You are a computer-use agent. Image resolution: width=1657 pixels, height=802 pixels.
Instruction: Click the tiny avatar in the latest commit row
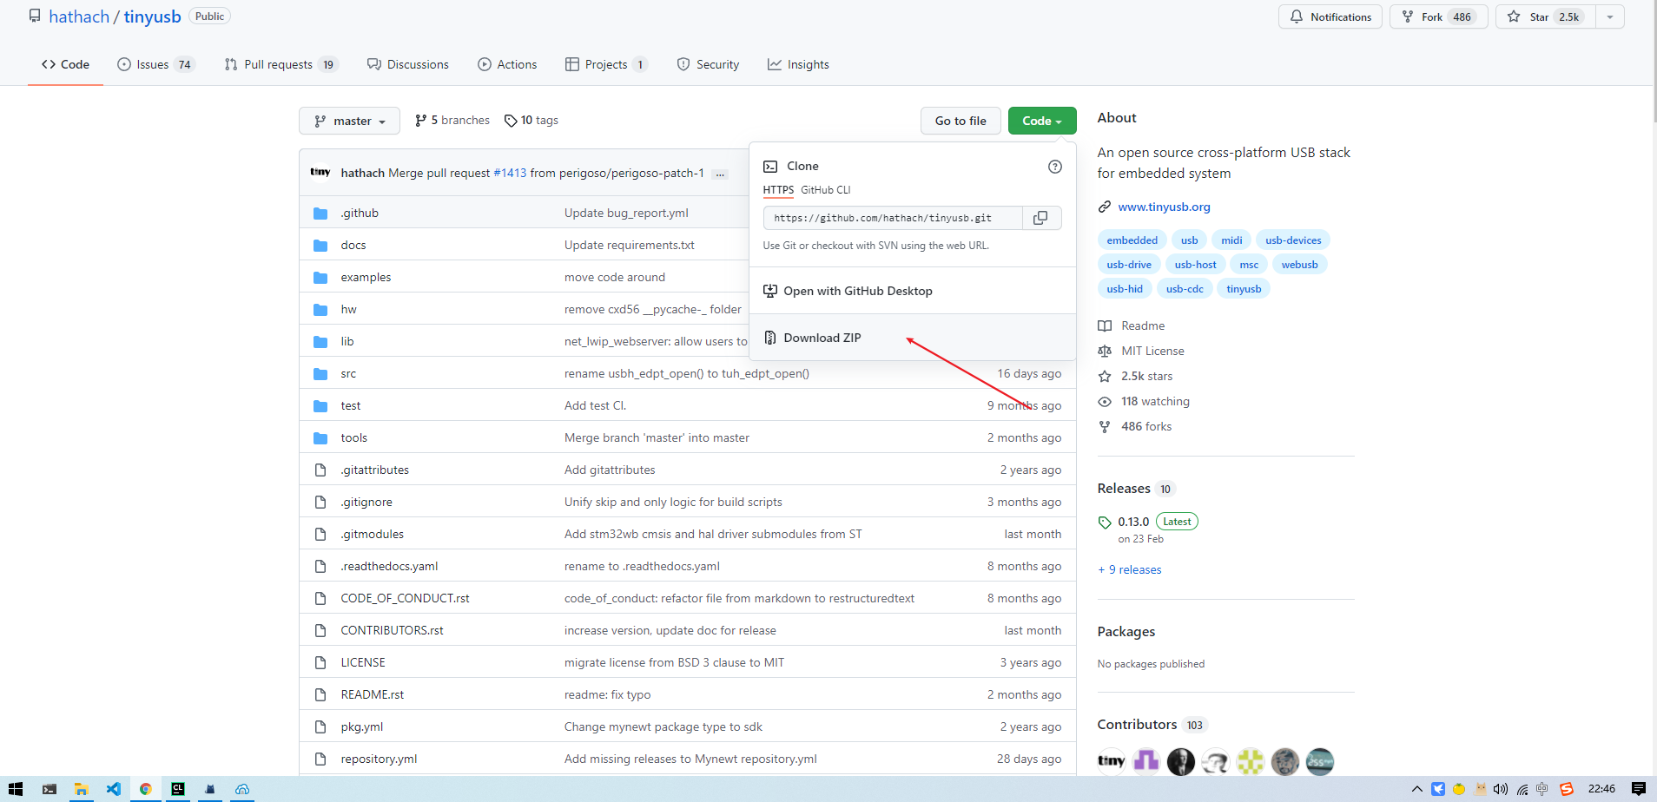[x=320, y=173]
